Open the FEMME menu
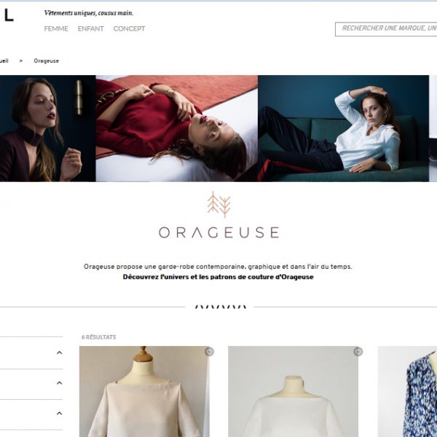Image resolution: width=437 pixels, height=437 pixels. click(x=56, y=28)
